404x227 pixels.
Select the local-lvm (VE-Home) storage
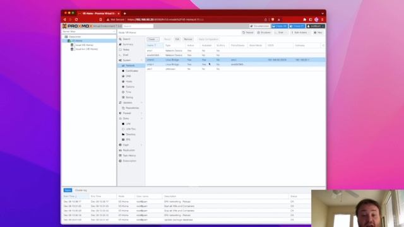86,49
